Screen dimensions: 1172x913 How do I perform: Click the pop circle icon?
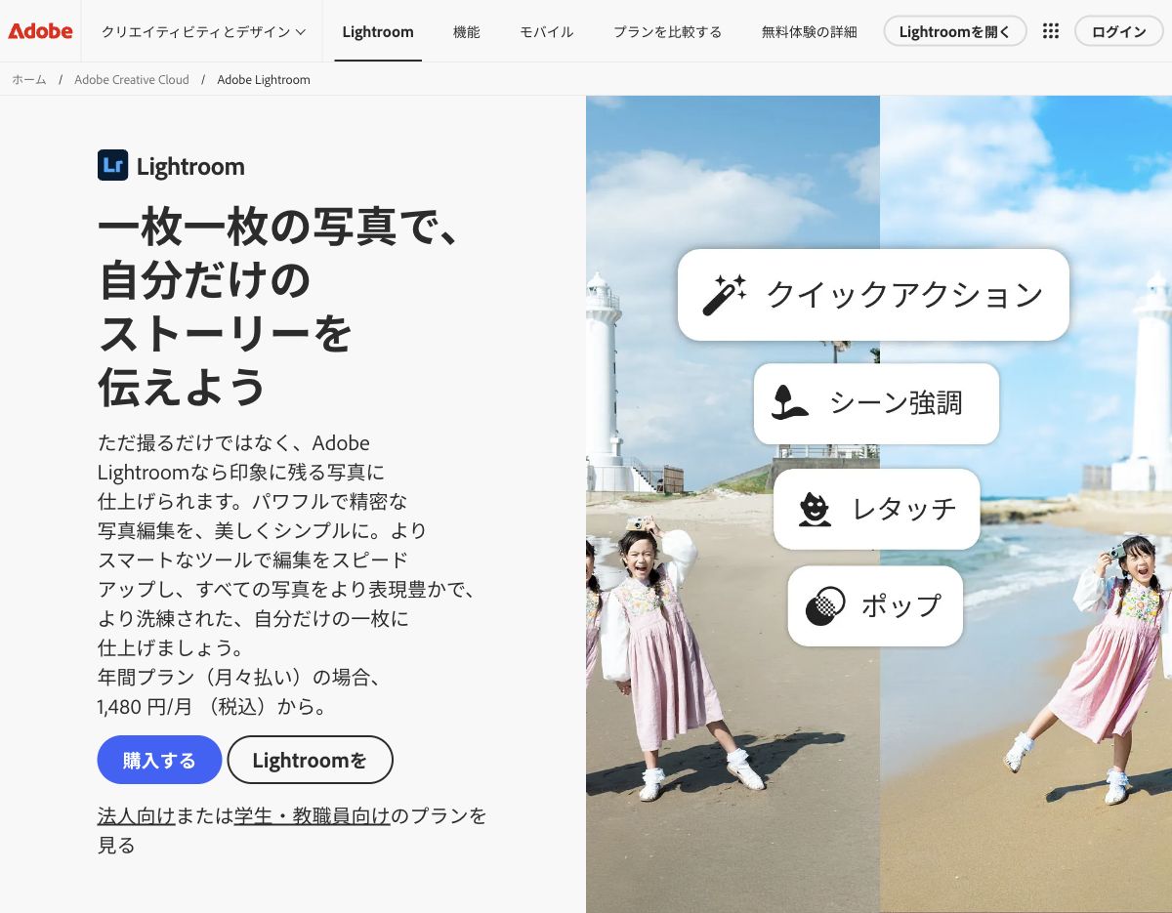coord(825,605)
